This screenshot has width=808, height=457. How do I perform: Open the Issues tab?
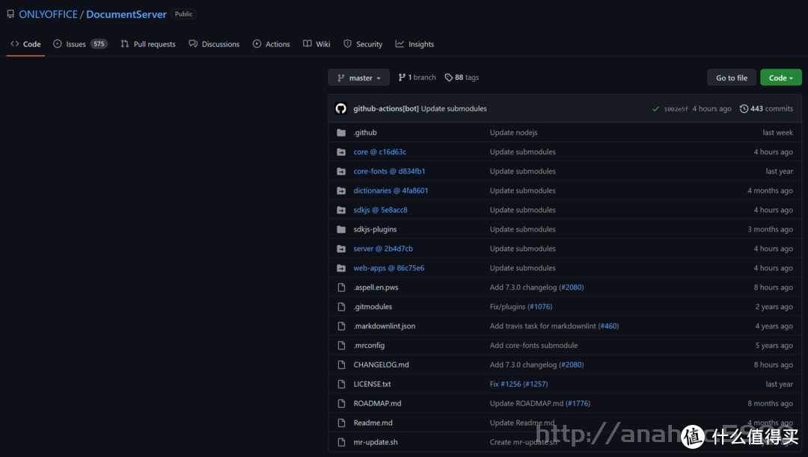(x=80, y=44)
